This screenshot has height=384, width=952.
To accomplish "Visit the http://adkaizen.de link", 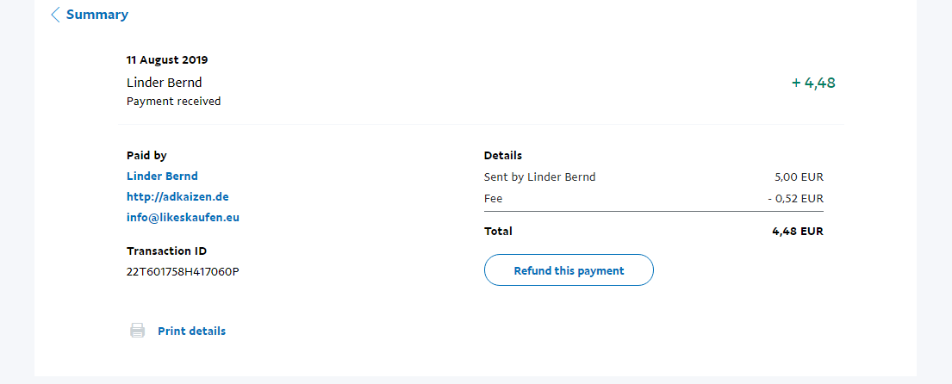I will click(177, 197).
